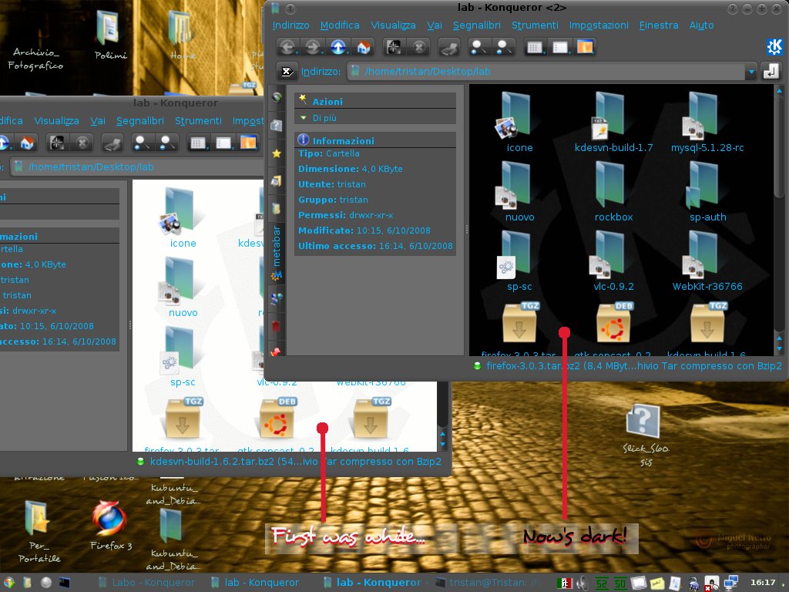The height and width of the screenshot is (592, 789).
Task: Collapse the Informazioni section header
Action: (375, 140)
